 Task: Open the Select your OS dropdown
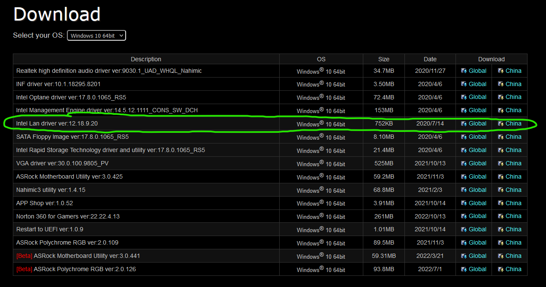pos(97,36)
